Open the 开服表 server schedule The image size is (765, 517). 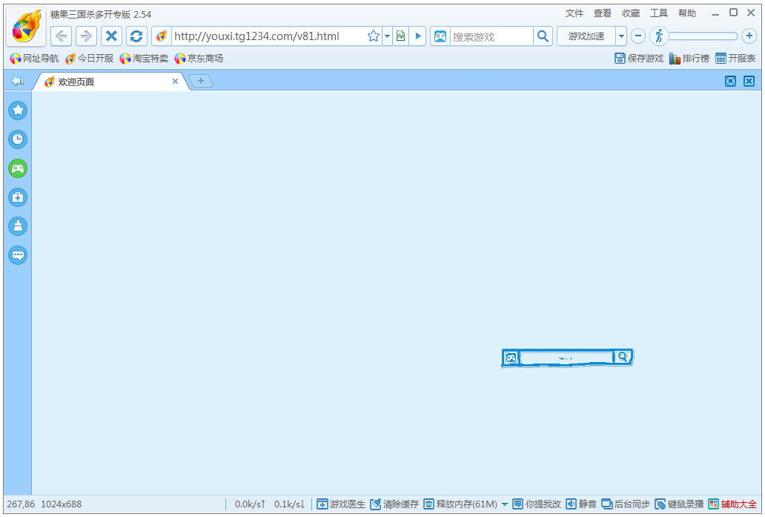[735, 59]
